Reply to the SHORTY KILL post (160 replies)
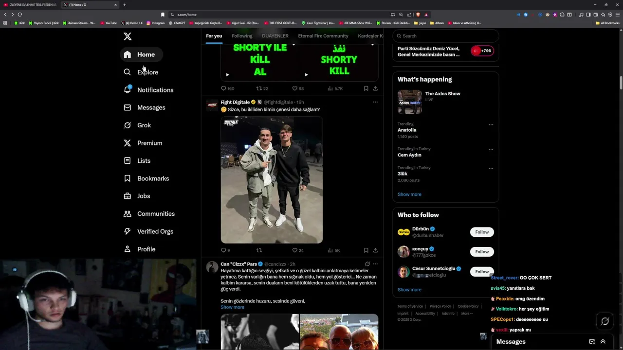The width and height of the screenshot is (623, 350). [x=227, y=88]
